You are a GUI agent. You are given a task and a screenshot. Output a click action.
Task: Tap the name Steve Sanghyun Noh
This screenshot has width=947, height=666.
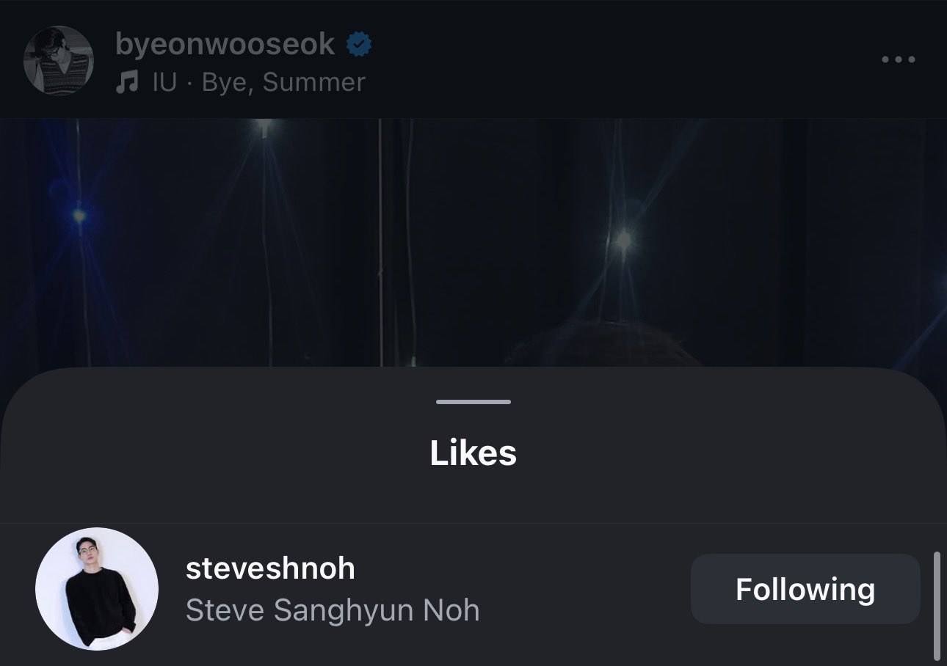pyautogui.click(x=333, y=610)
